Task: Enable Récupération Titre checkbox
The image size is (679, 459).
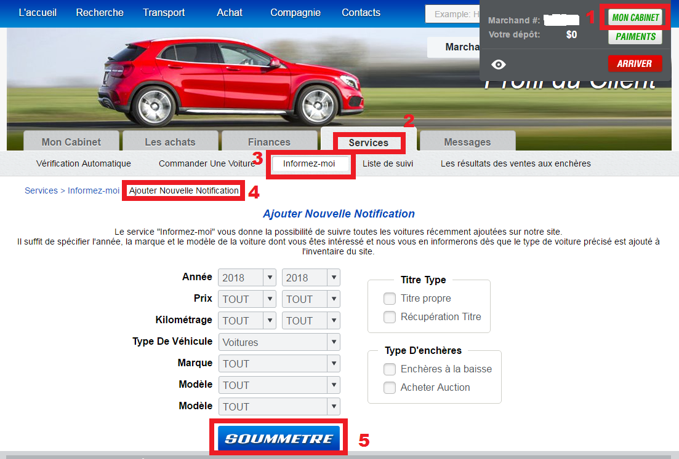Action: click(x=390, y=317)
